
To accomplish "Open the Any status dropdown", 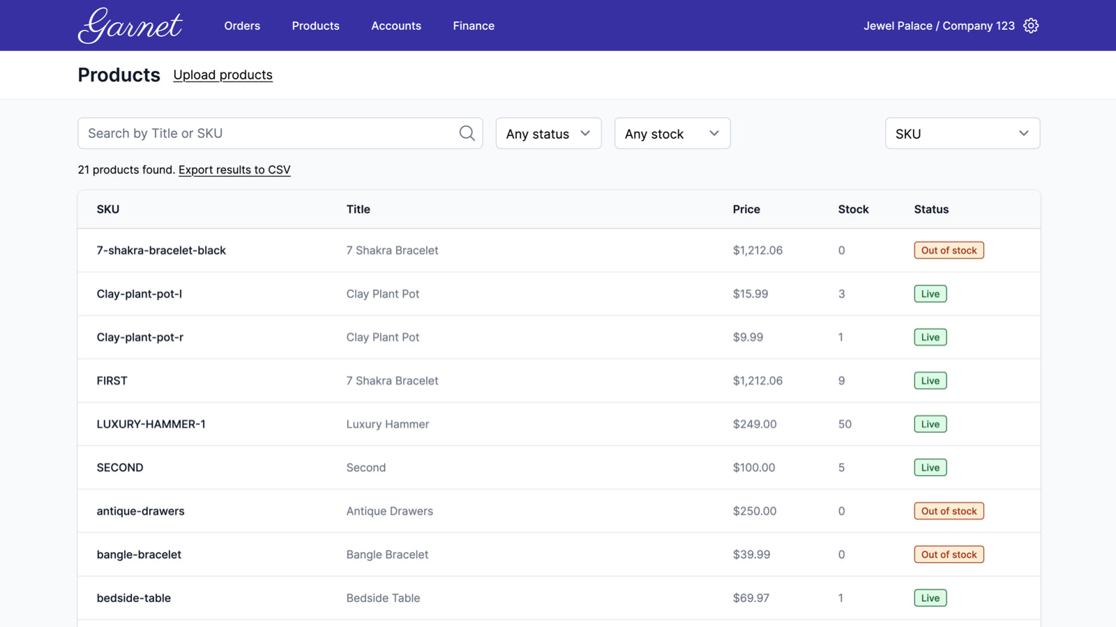I will [x=548, y=133].
